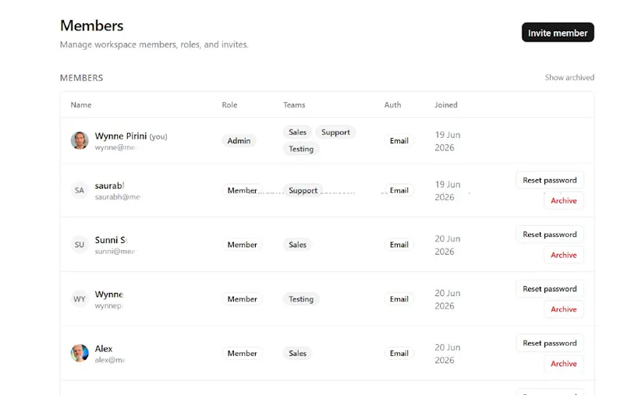Click the Joined column header
624x395 pixels.
tap(445, 105)
